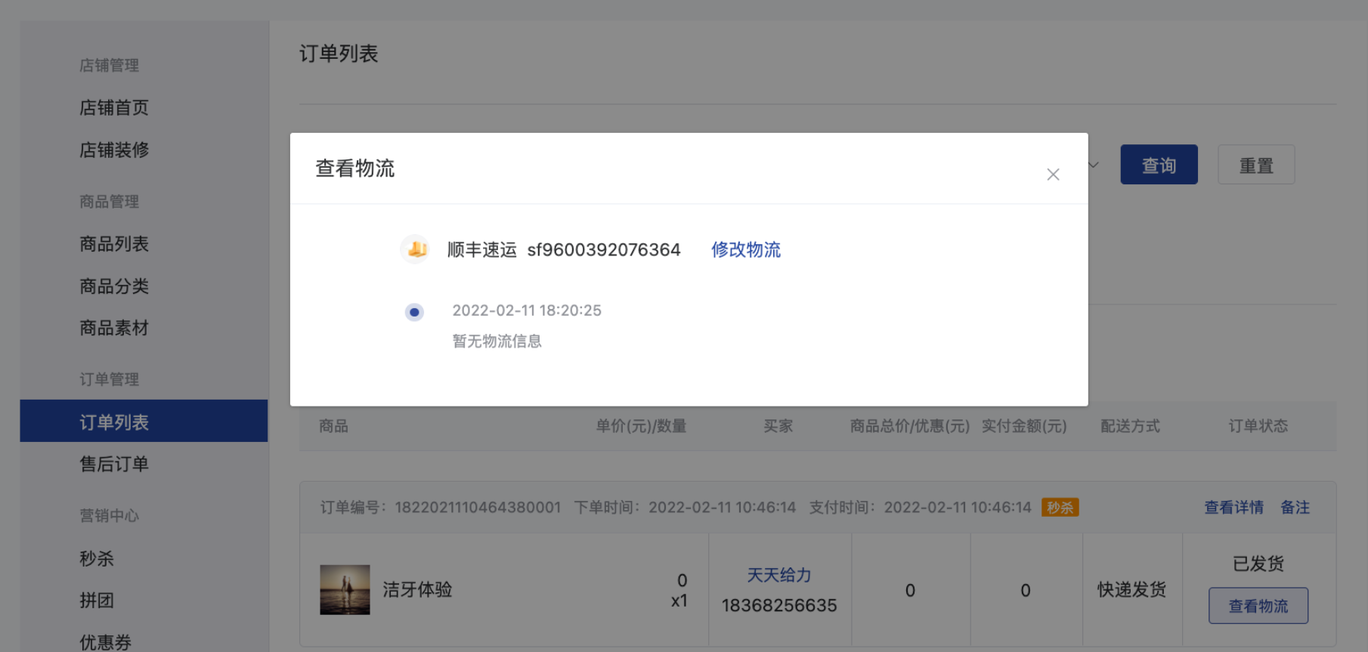Viewport: 1368px width, 652px height.
Task: Click the product name 洁牙体验
Action: click(x=417, y=589)
